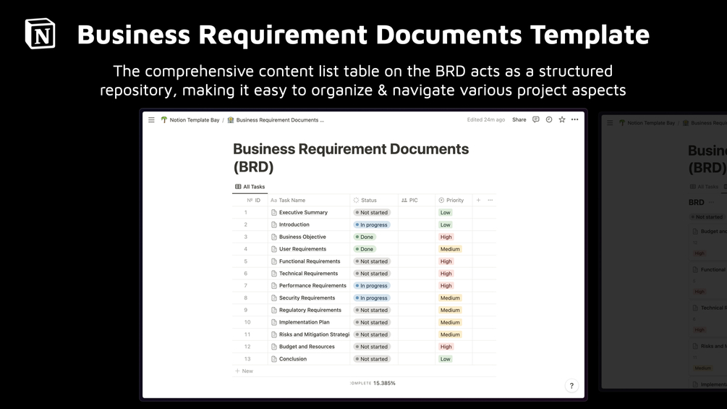Viewport: 727px width, 409px height.
Task: Open the sidebar hamburger menu
Action: (151, 119)
